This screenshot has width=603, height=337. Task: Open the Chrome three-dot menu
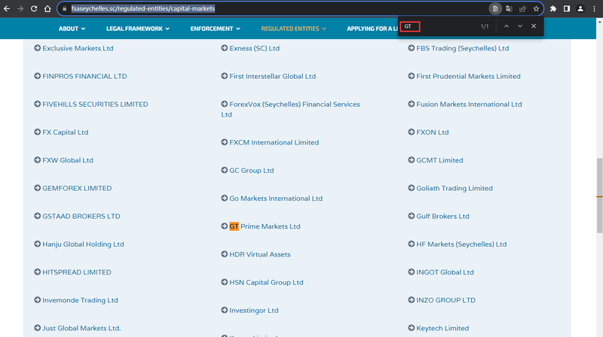pyautogui.click(x=594, y=8)
